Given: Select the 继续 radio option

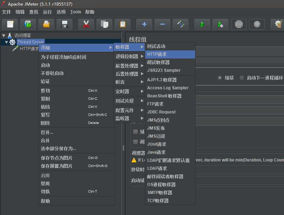Looking at the screenshot, I should pos(220,78).
